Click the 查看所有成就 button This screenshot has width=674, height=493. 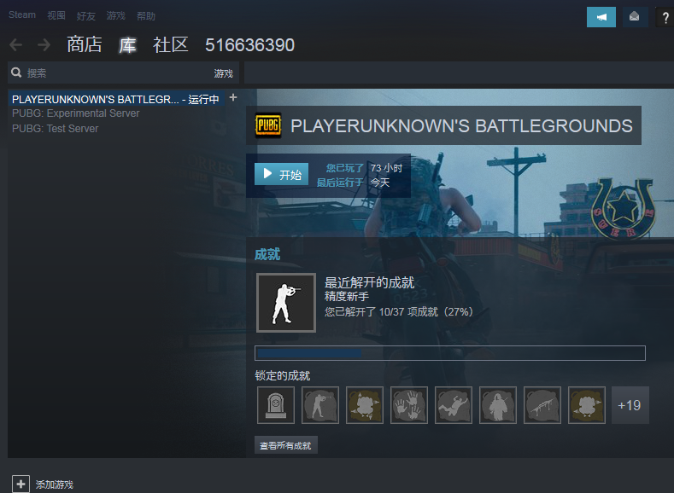(286, 445)
